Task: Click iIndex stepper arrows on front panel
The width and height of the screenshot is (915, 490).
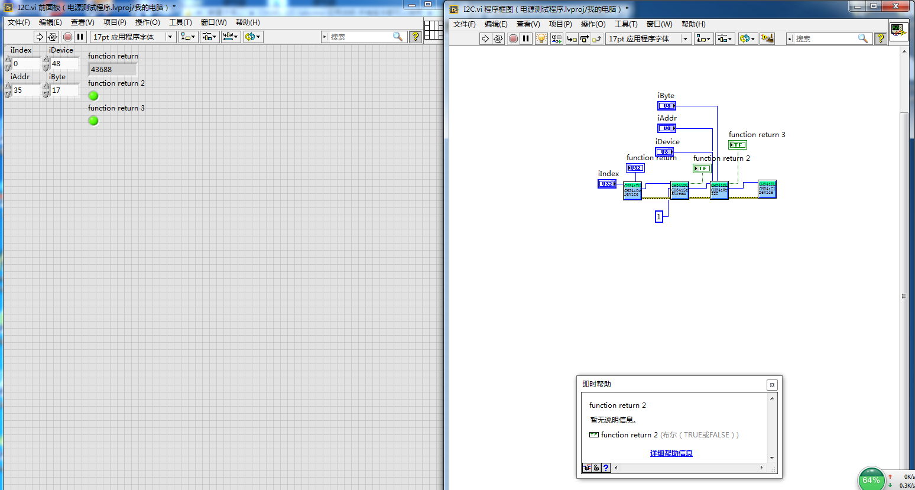Action: (8, 64)
